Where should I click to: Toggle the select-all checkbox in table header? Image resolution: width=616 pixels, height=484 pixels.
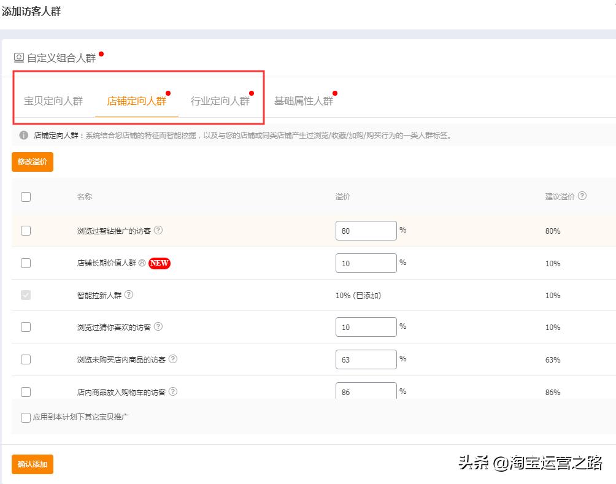(x=25, y=197)
